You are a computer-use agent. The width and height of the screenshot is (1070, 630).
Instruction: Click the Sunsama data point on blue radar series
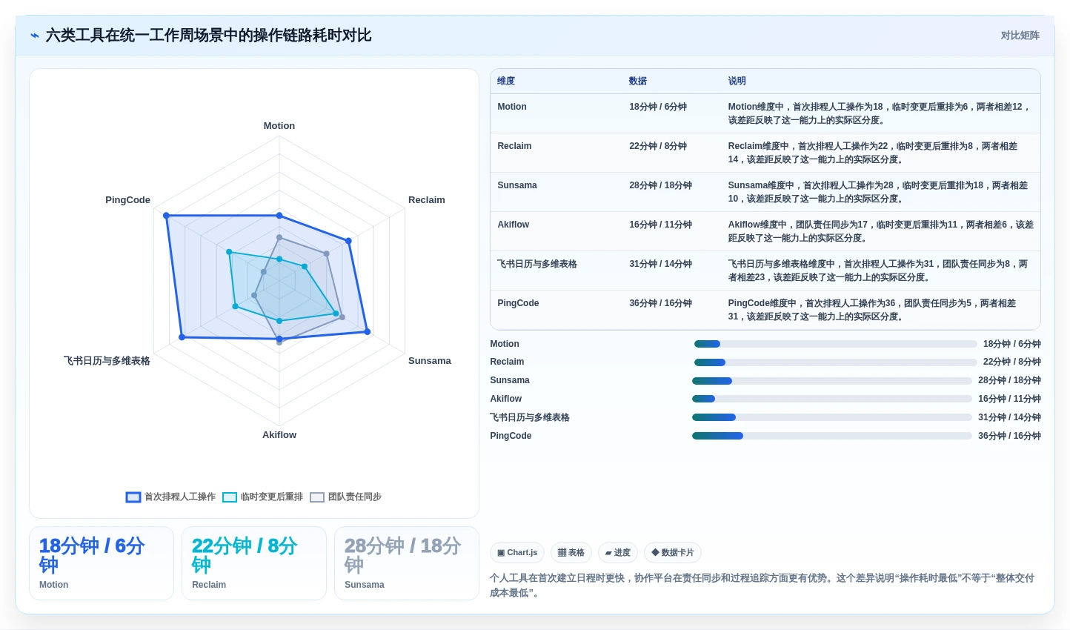pos(367,331)
